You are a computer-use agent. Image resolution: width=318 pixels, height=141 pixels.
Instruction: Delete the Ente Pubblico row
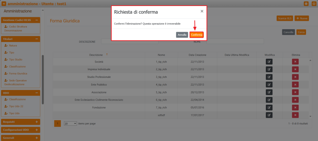pyautogui.click(x=295, y=85)
